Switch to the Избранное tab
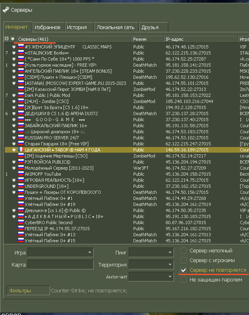This screenshot has height=315, width=249. pos(48,27)
